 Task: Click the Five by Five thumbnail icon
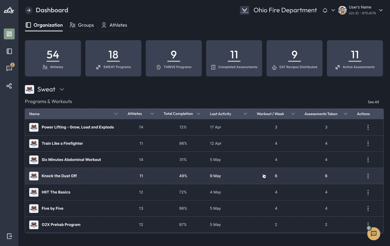34,208
